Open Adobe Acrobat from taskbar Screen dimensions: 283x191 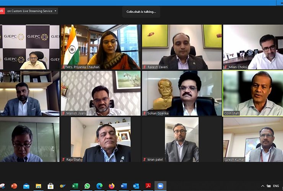[148, 186]
